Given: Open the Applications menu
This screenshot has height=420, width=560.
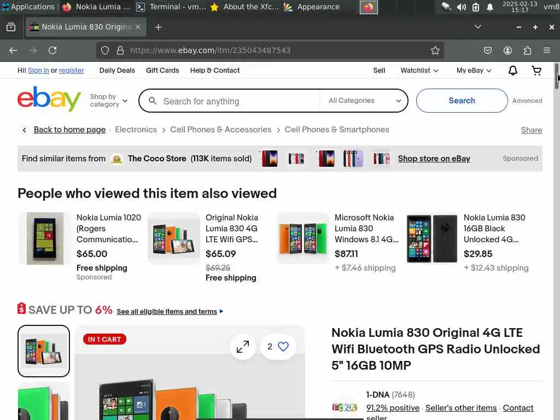Looking at the screenshot, I should tap(30, 7).
